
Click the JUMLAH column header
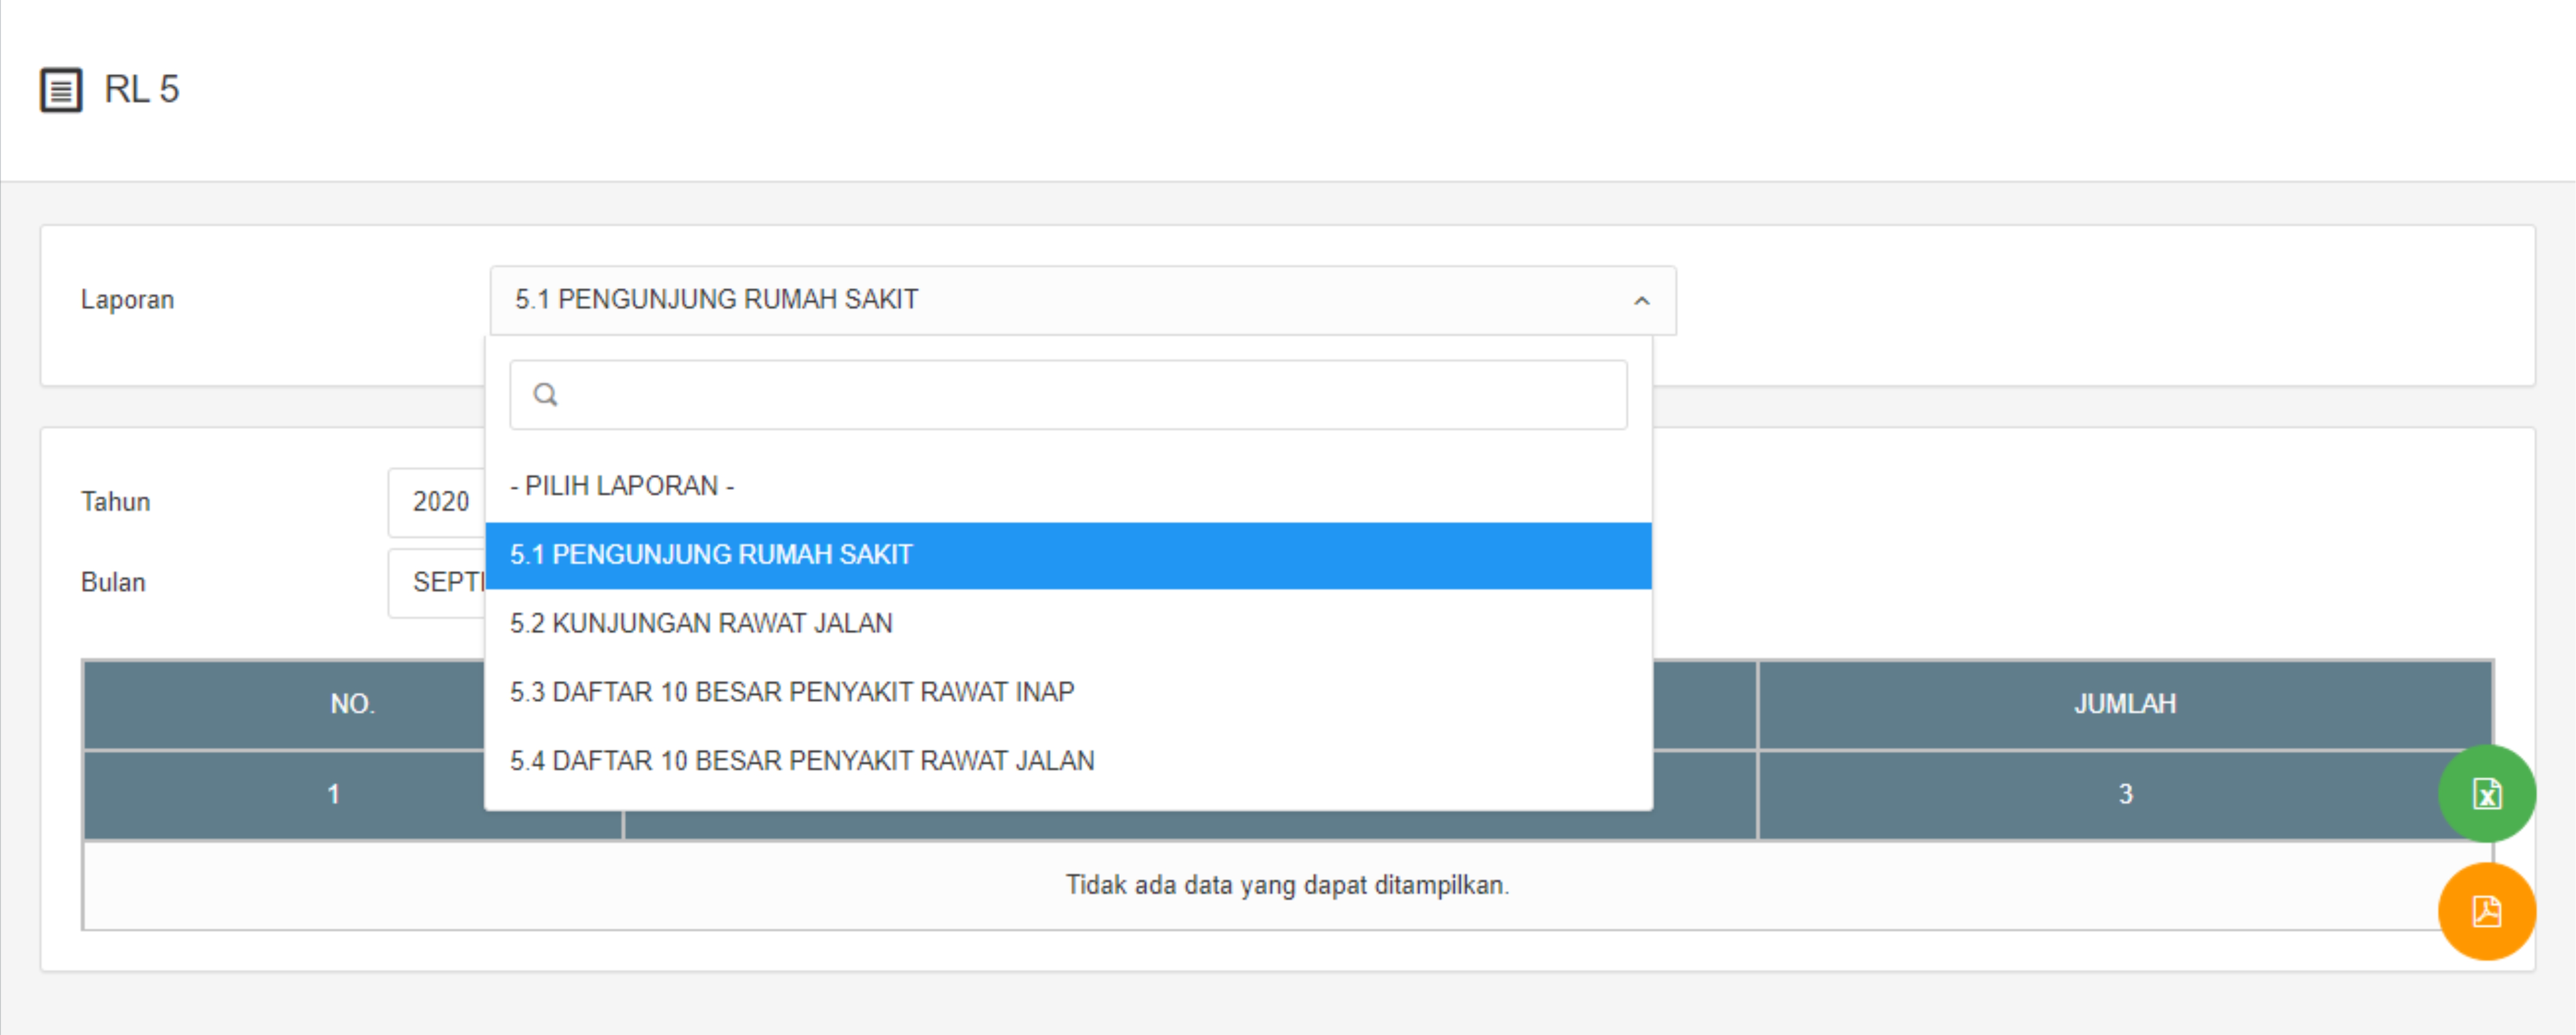click(2124, 704)
